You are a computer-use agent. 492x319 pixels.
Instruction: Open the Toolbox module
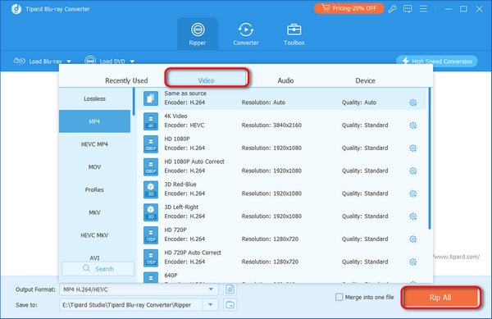click(294, 34)
